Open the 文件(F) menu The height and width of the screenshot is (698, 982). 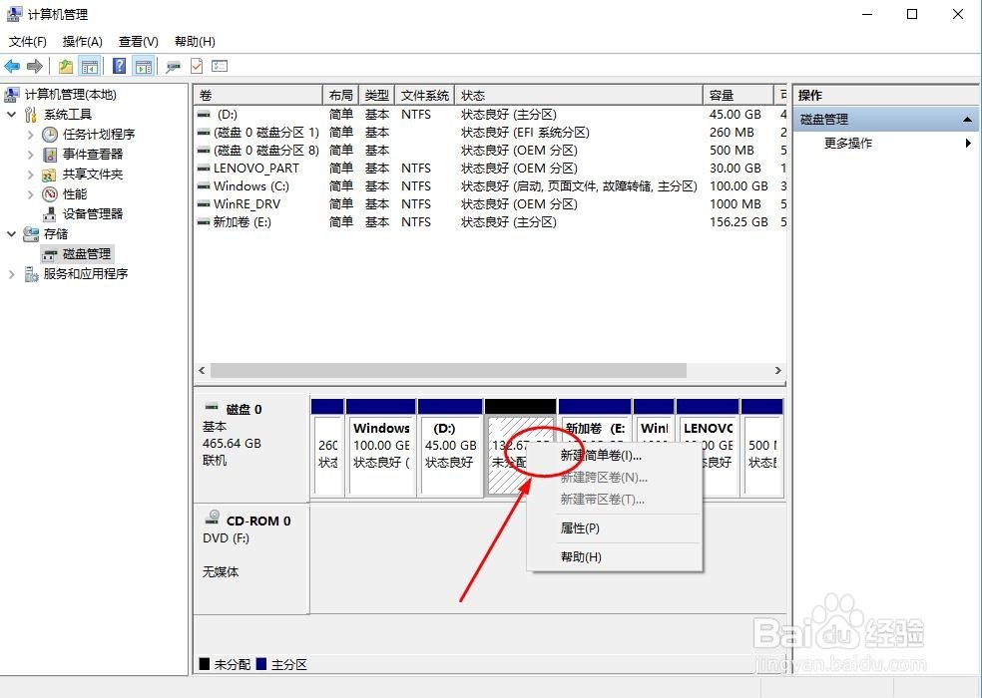click(x=28, y=41)
